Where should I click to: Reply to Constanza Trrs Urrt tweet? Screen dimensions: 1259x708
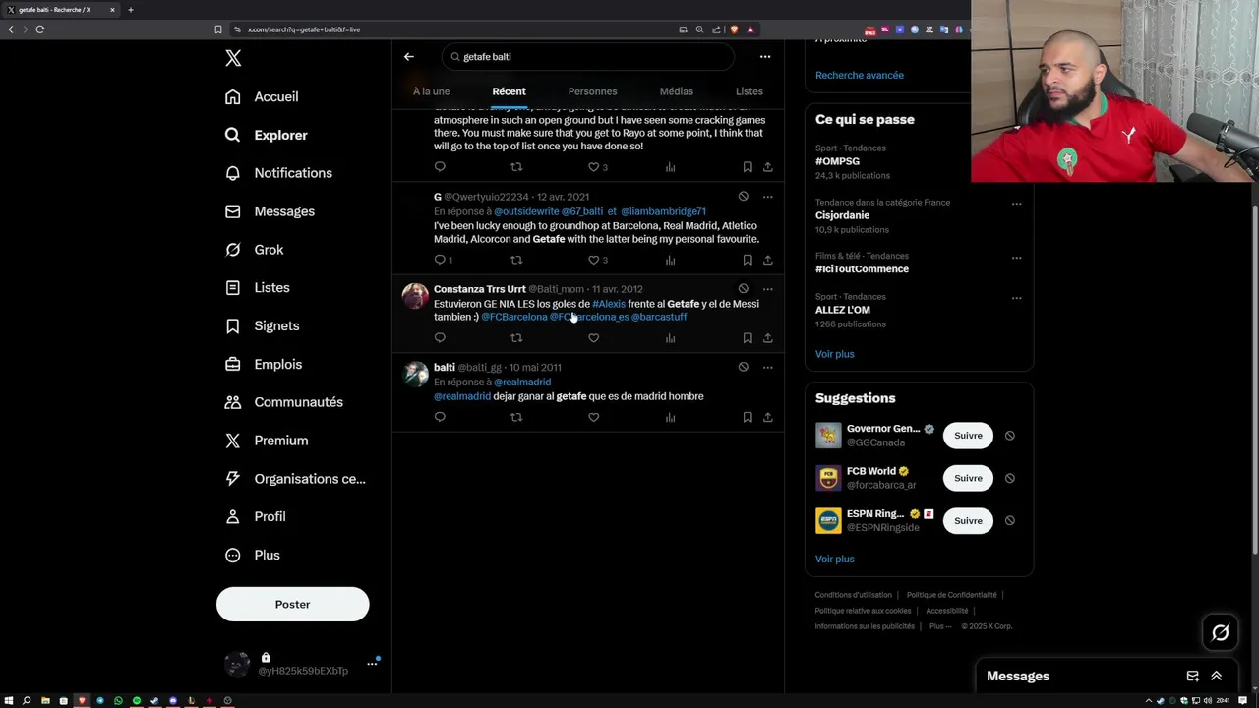440,338
